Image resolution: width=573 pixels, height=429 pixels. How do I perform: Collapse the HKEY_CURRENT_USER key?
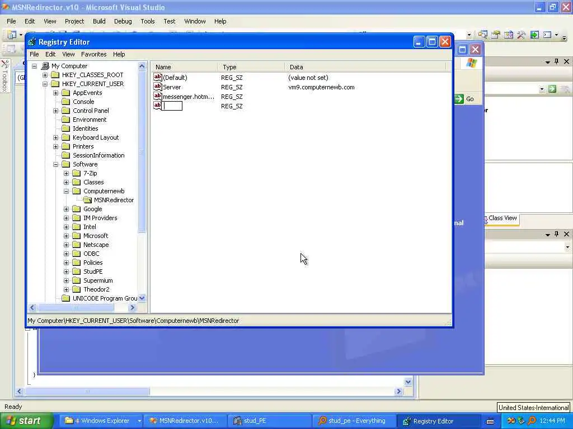pos(45,84)
